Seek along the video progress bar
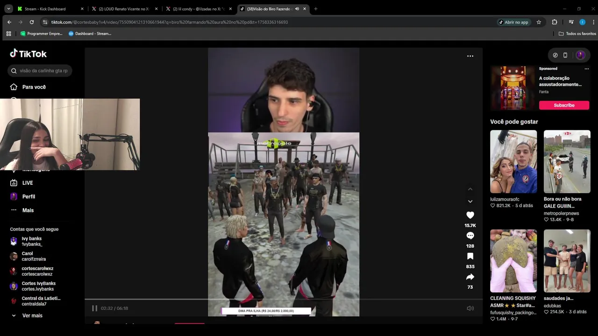The height and width of the screenshot is (336, 598). (284, 300)
